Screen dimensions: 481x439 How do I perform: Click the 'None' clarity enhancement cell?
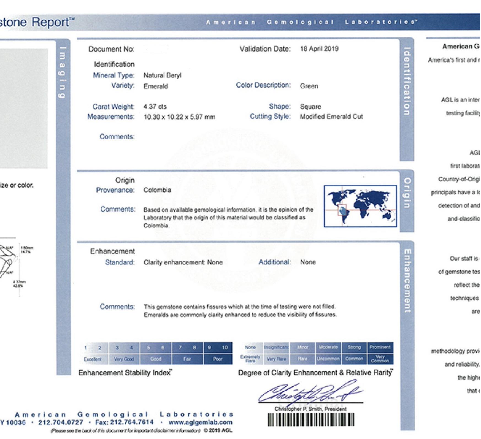250,347
